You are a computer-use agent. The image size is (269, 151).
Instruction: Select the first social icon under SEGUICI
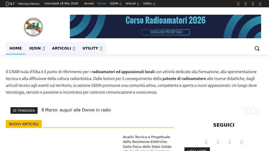(x=206, y=142)
